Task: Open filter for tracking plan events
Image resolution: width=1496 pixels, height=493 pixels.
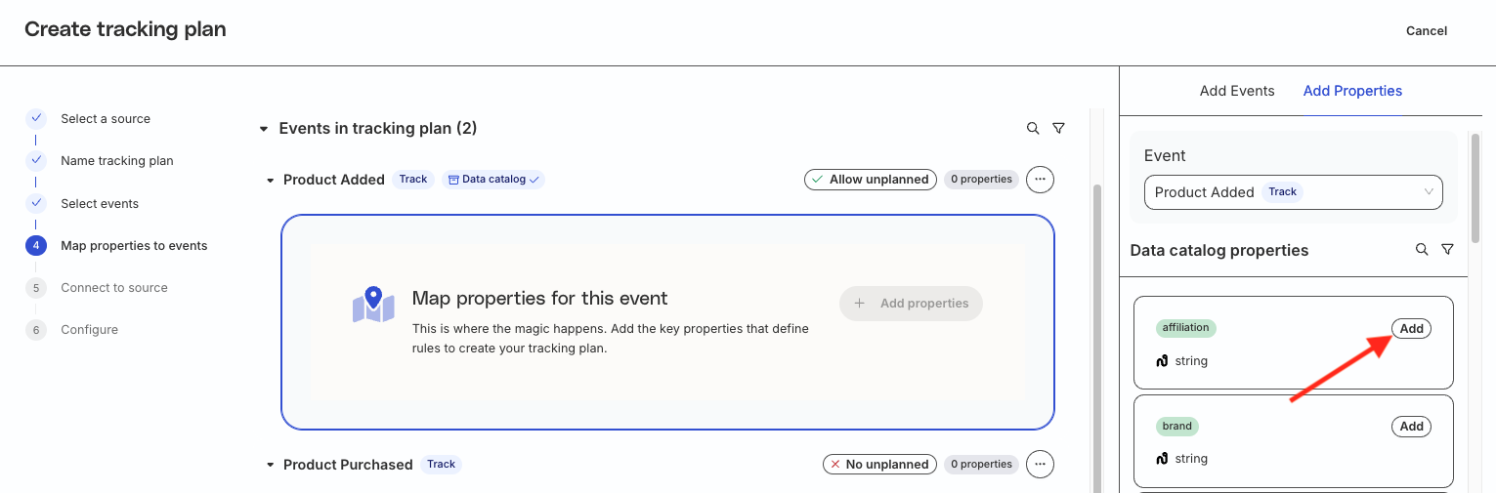Action: pos(1058,128)
